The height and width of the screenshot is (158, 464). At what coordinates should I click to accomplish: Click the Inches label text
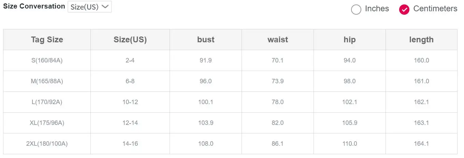tap(377, 9)
